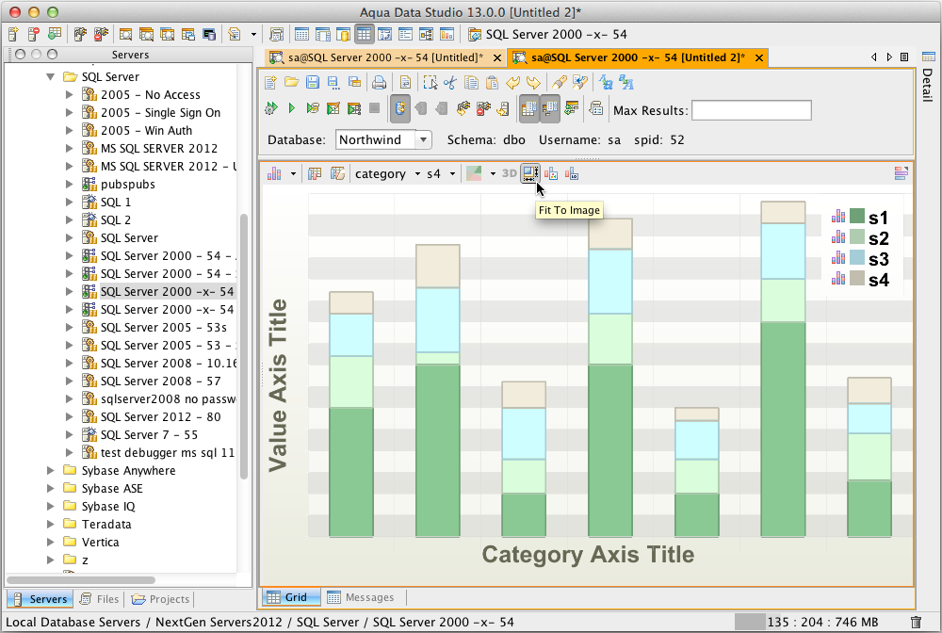Viewport: 942px width, 633px height.
Task: Collapse the SQL Server folder
Action: point(51,77)
